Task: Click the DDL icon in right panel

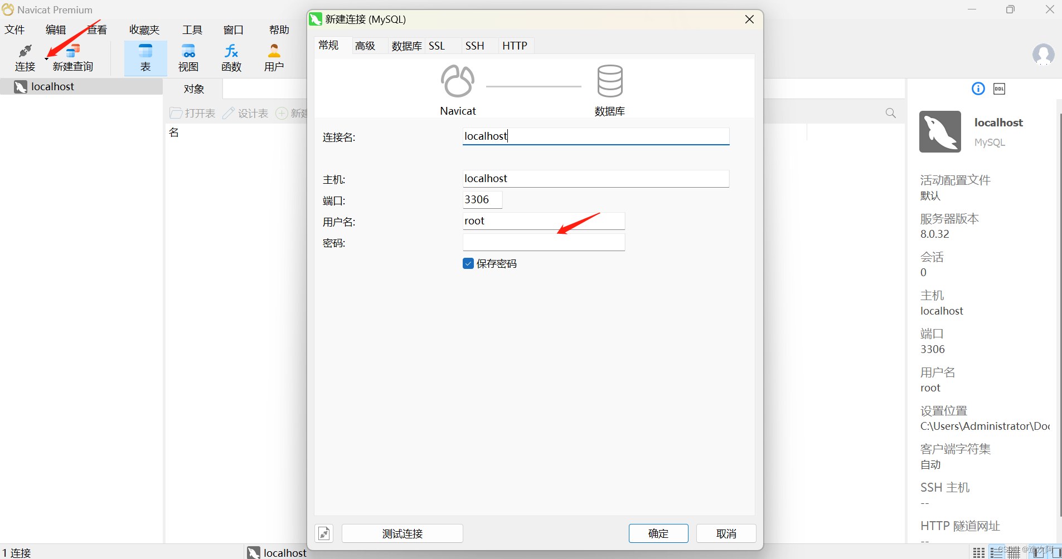Action: click(999, 89)
